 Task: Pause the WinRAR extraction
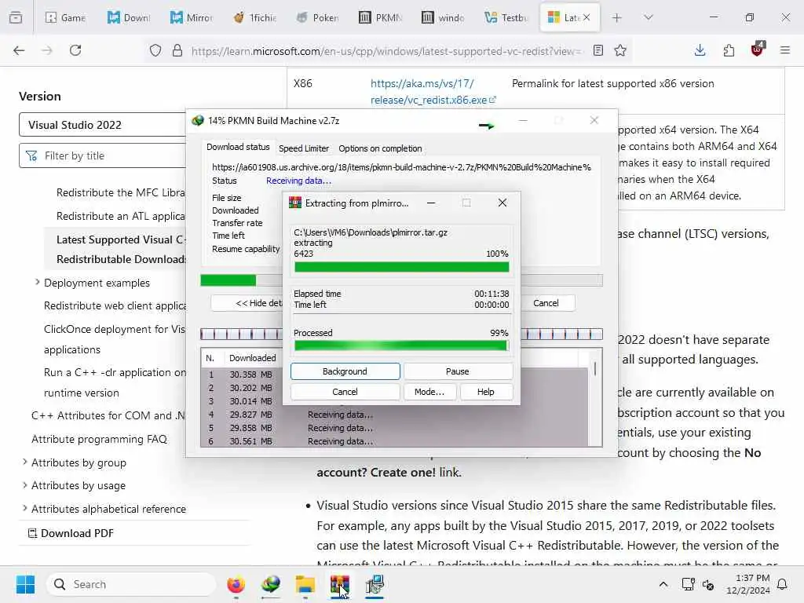(458, 371)
